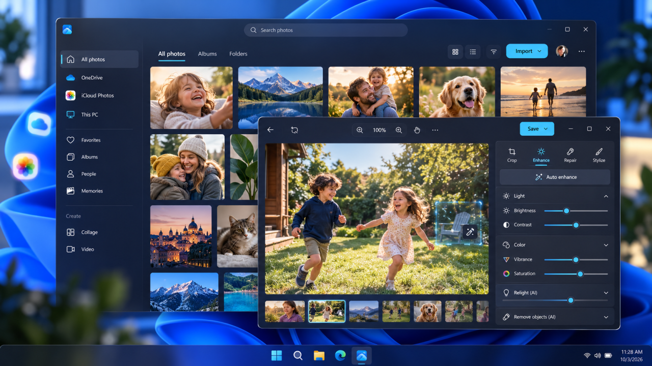652x366 pixels.
Task: Select the golden retriever filmstrip thumbnail
Action: 427,311
